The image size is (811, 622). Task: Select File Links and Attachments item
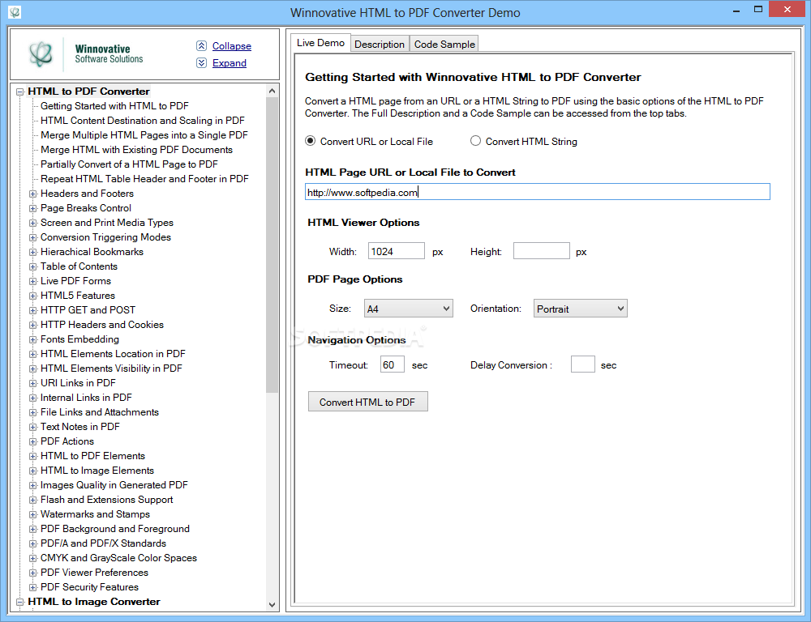click(x=99, y=412)
